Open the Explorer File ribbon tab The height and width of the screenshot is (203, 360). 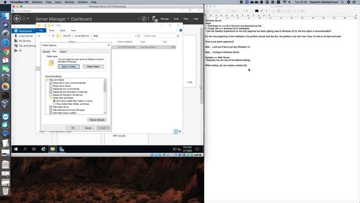tap(41, 30)
